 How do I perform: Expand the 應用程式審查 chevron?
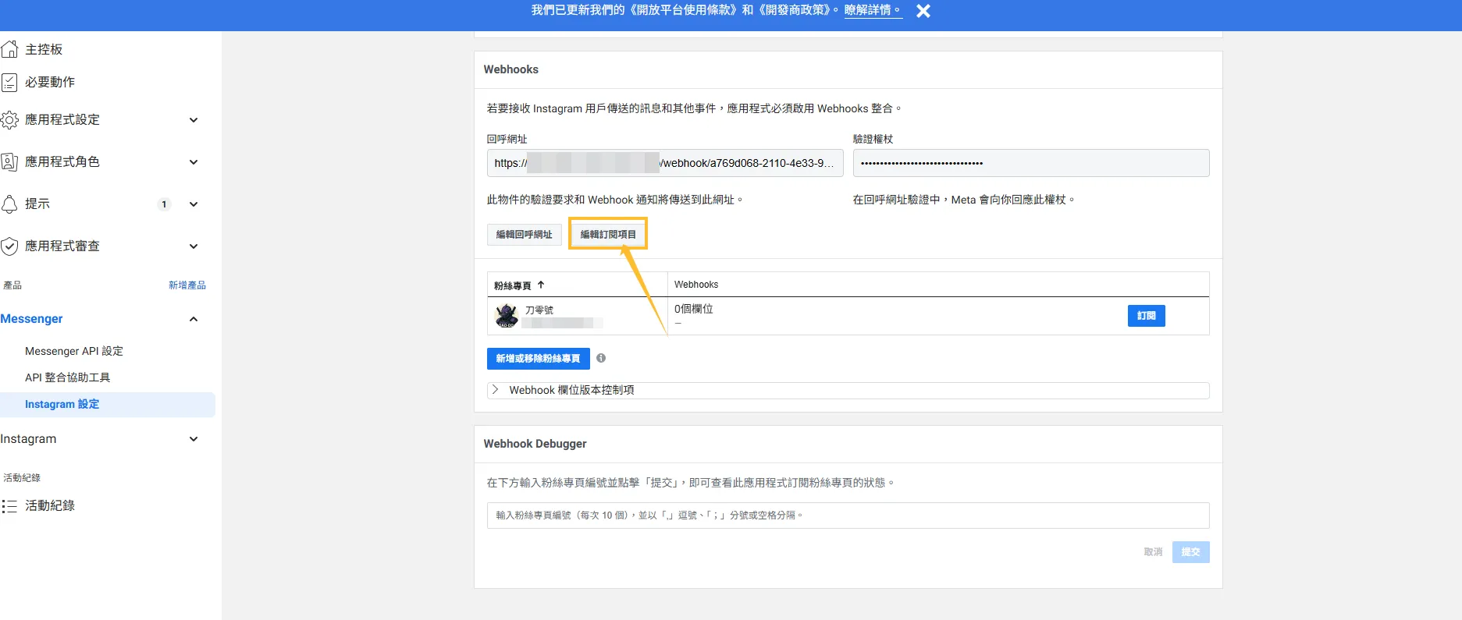pyautogui.click(x=194, y=246)
